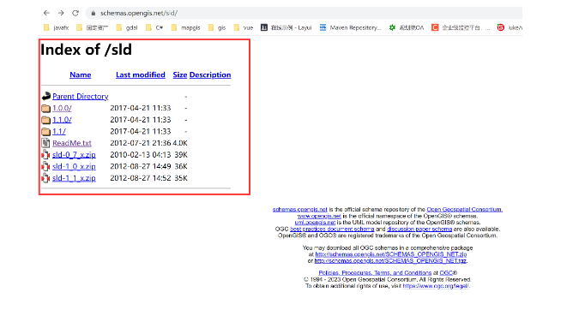The height and width of the screenshot is (316, 567).
Task: Open the gis bookmark folder
Action: click(217, 27)
